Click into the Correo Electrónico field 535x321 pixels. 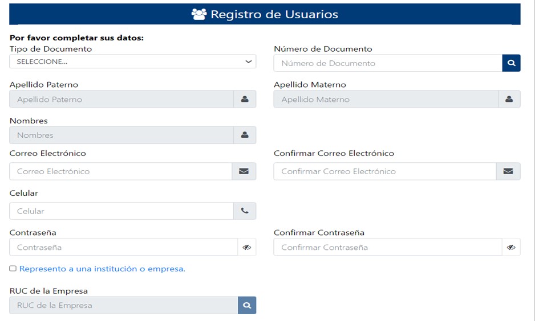coord(121,171)
